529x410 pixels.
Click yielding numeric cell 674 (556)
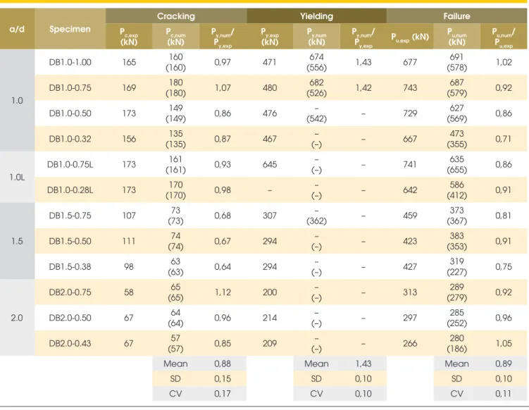316,62
